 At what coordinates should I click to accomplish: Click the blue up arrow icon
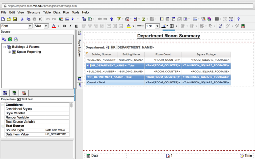pos(112,19)
